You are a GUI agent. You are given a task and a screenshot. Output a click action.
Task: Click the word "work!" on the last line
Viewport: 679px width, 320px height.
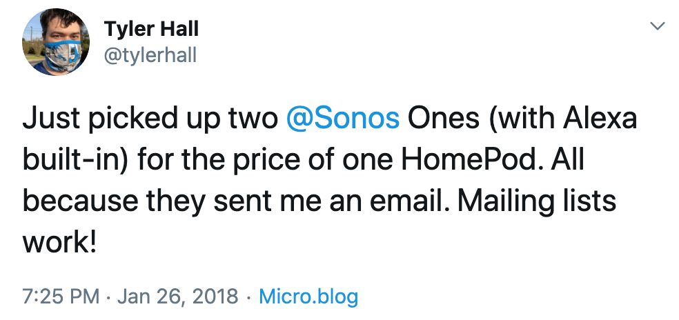59,243
